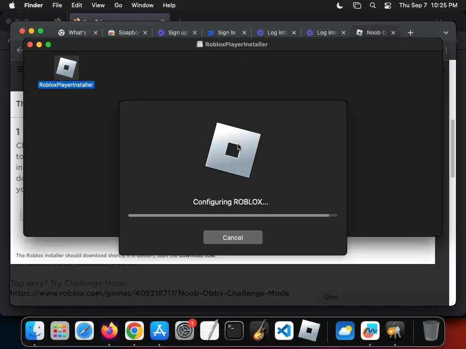
Task: Select the RobloxPlayerInstaller file icon
Action: click(x=66, y=68)
